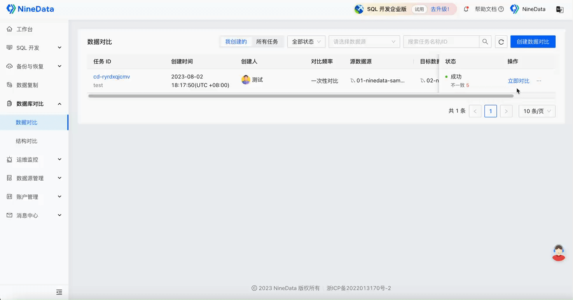Click the 运维监控 alarm icon
This screenshot has width=573, height=300.
pyautogui.click(x=9, y=159)
